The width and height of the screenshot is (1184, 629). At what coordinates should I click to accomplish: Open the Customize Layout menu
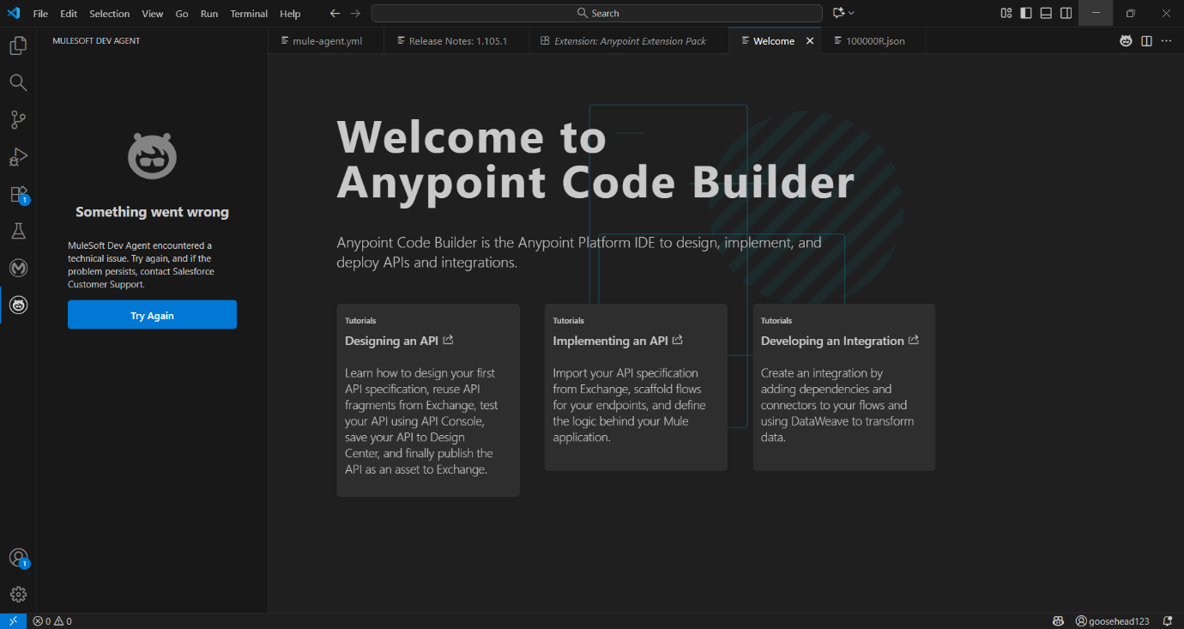(x=1006, y=13)
